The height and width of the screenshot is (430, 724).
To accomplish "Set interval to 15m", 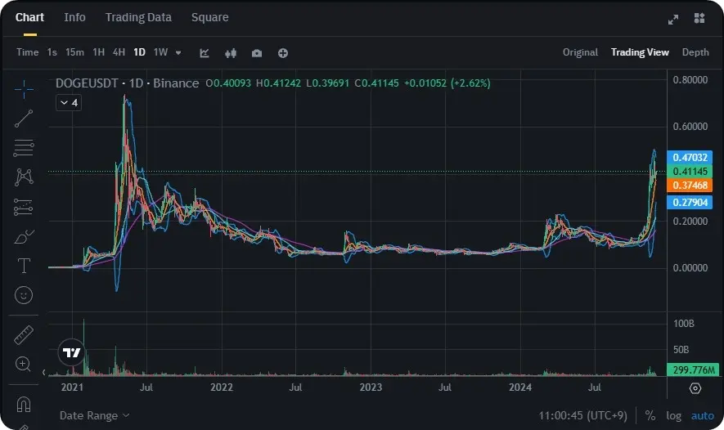I will point(74,52).
